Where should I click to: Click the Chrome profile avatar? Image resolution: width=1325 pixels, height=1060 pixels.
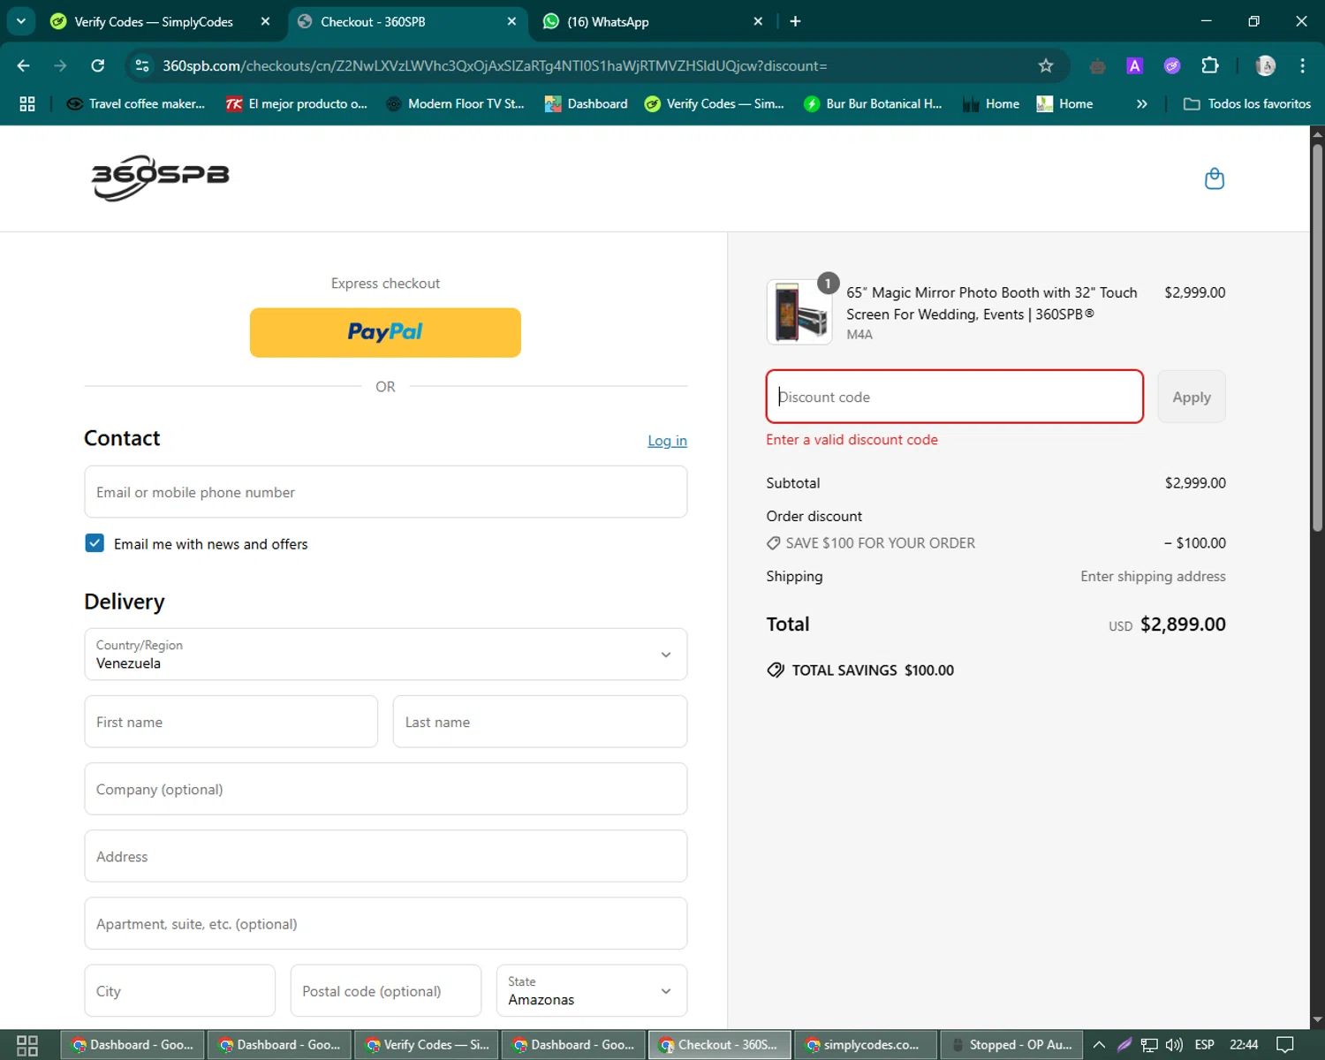point(1265,65)
